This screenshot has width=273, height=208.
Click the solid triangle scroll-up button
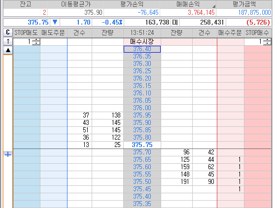[8, 50]
